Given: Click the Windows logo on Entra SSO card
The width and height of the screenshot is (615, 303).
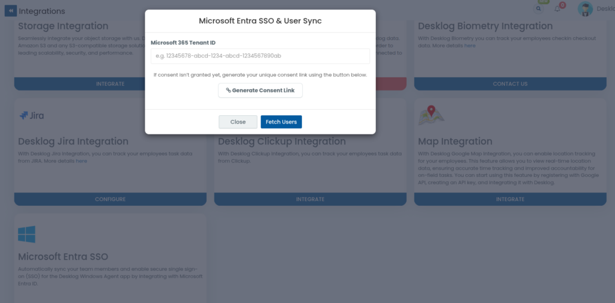Looking at the screenshot, I should (x=26, y=234).
